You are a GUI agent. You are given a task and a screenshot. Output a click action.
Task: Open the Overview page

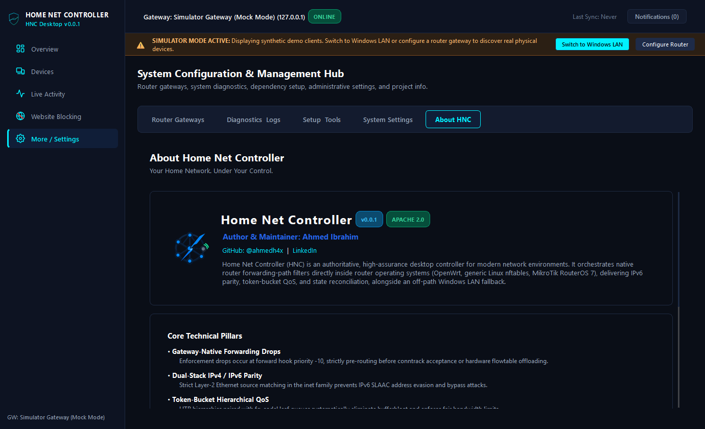coord(62,49)
